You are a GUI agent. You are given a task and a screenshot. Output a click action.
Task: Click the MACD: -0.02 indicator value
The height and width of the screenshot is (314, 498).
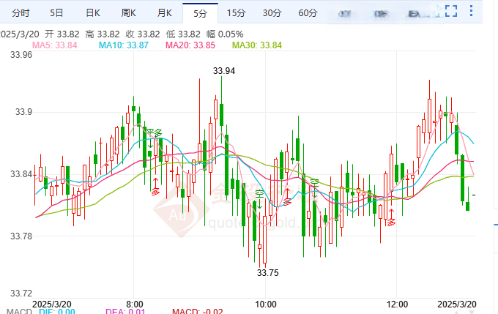coord(198,312)
